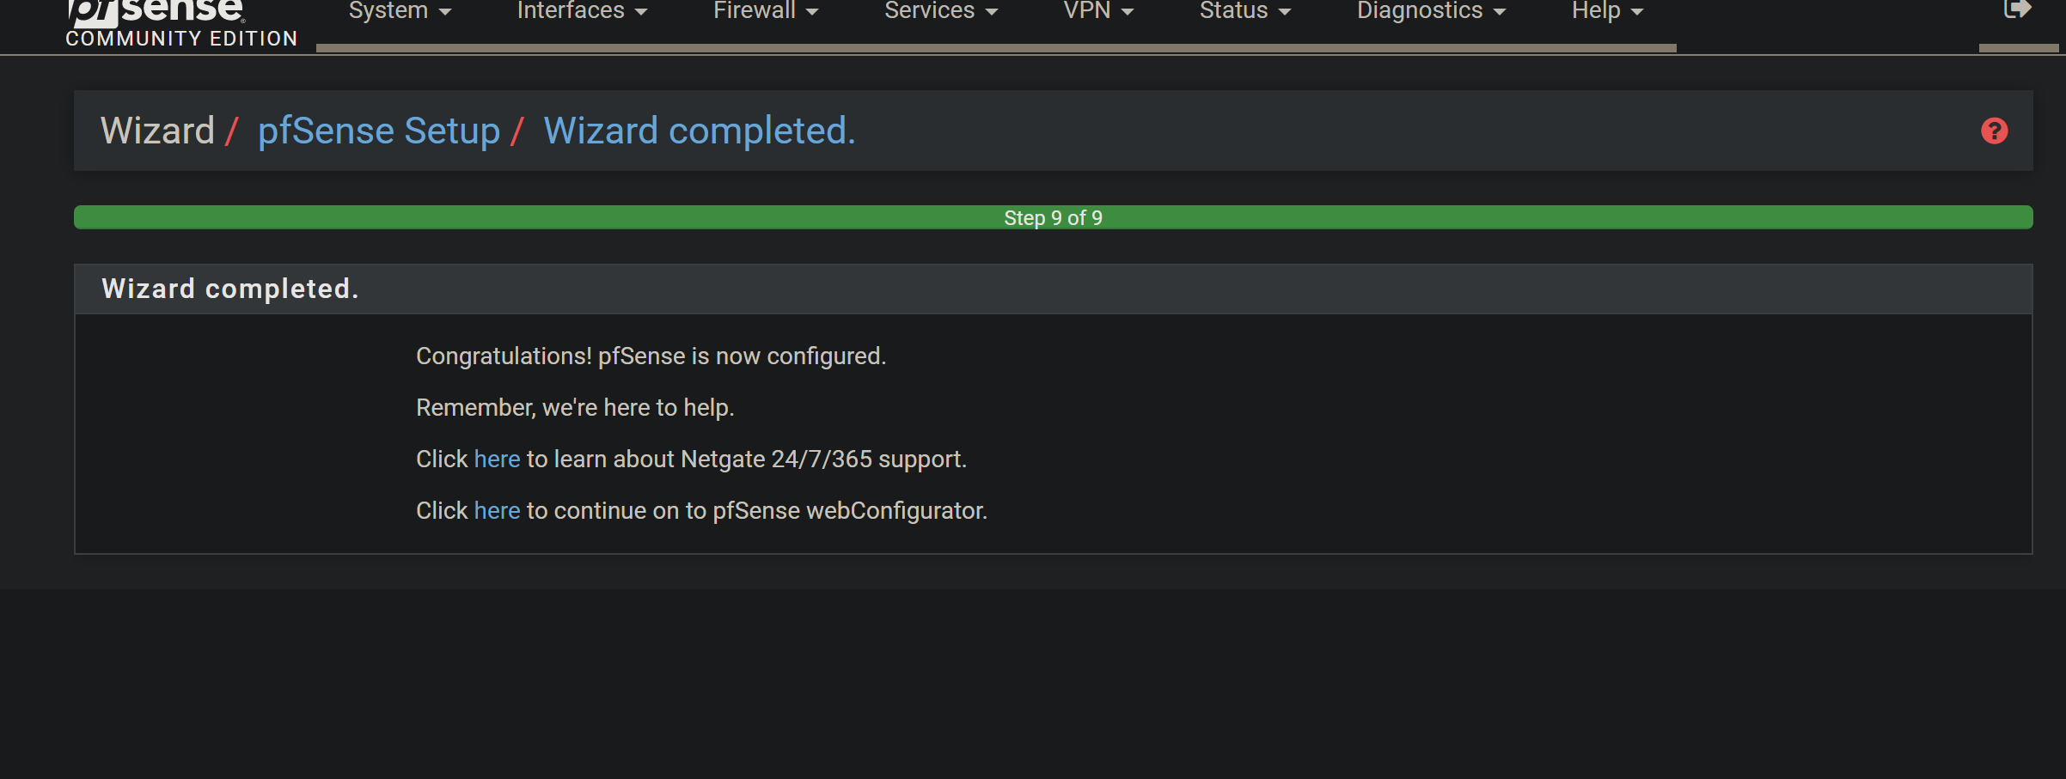Open the System dropdown menu
The width and height of the screenshot is (2066, 779).
(x=400, y=11)
